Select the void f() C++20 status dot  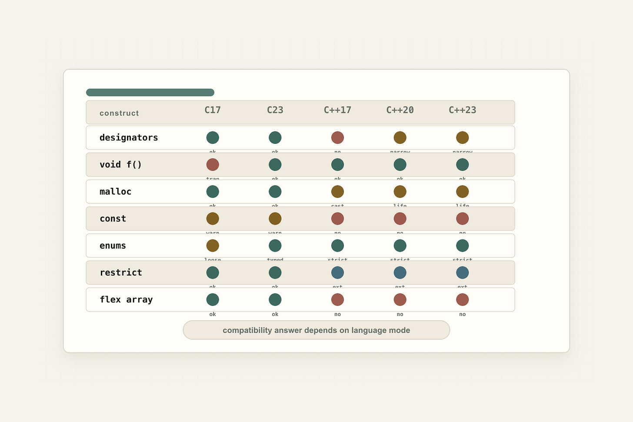pyautogui.click(x=400, y=165)
